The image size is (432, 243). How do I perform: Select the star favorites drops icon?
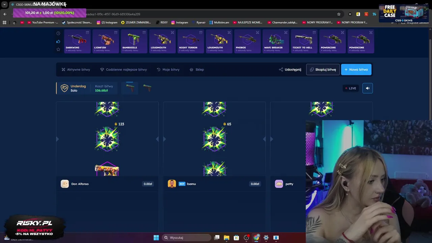click(58, 49)
